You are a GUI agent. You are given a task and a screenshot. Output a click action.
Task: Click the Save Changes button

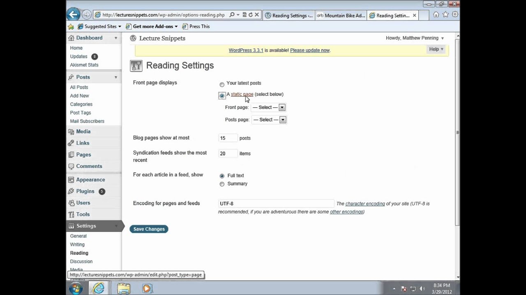[149, 229]
